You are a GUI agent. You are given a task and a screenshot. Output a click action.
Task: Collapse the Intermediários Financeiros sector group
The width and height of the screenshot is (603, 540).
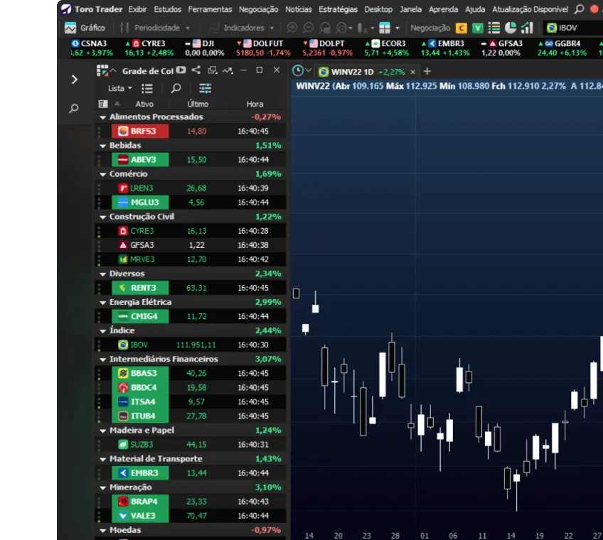pos(103,359)
